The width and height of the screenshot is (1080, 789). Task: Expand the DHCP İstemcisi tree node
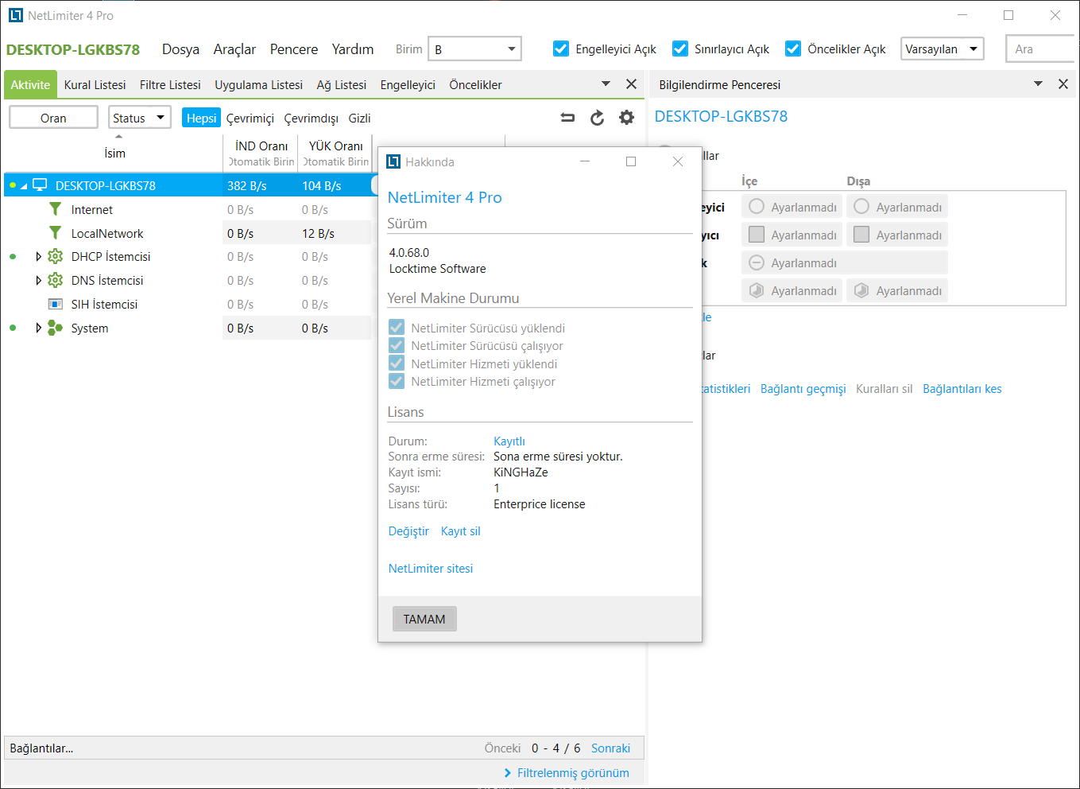tap(38, 256)
